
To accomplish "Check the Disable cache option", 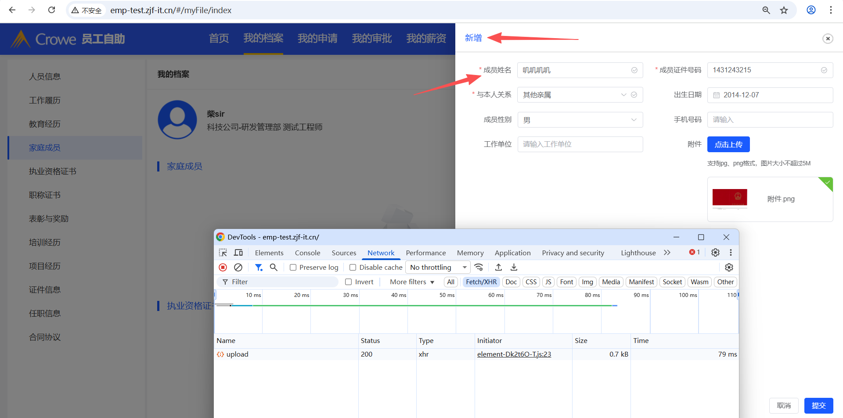I will [353, 268].
